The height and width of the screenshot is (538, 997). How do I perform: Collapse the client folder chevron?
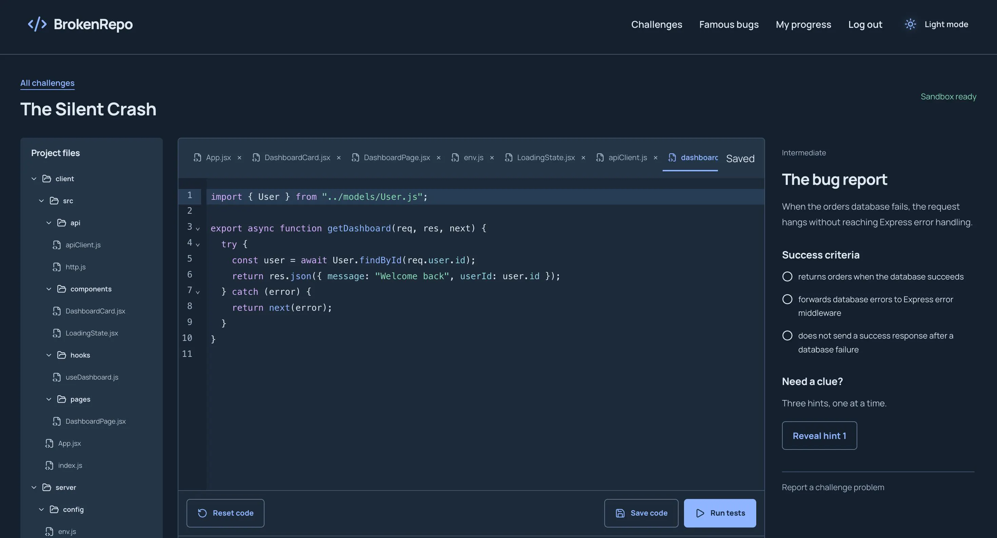click(34, 178)
